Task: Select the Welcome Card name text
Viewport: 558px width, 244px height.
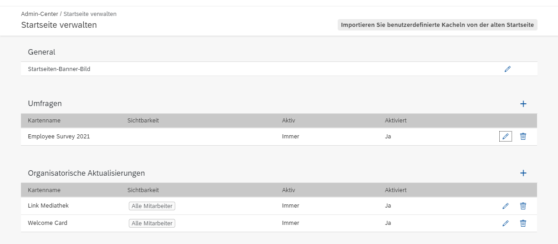Action: [47, 223]
